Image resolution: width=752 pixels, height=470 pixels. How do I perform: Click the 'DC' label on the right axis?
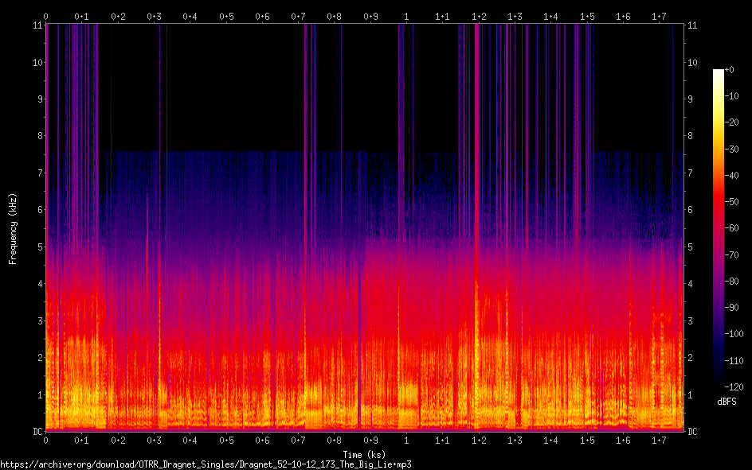(x=692, y=432)
